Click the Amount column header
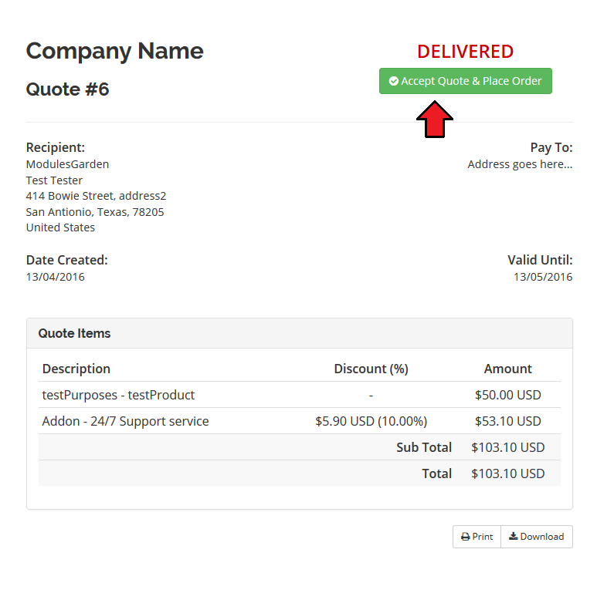 pyautogui.click(x=508, y=369)
